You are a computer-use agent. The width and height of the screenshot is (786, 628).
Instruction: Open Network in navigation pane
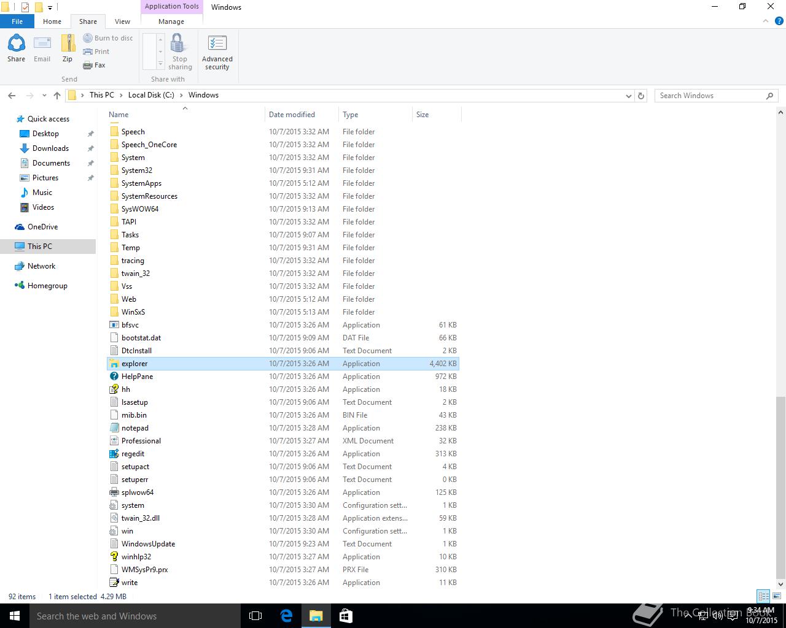(41, 266)
